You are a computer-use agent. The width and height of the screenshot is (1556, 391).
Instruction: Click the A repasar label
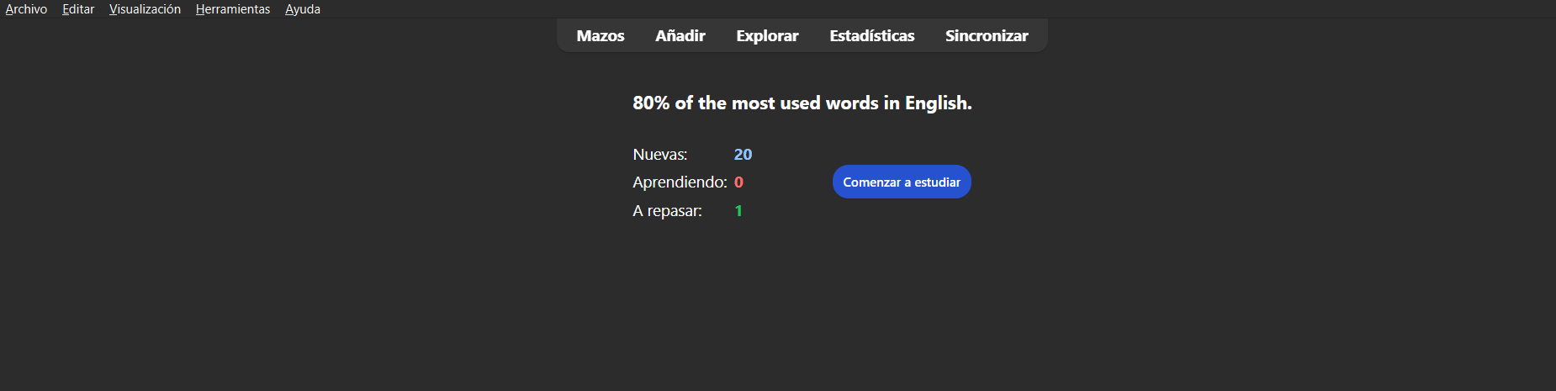pos(667,211)
